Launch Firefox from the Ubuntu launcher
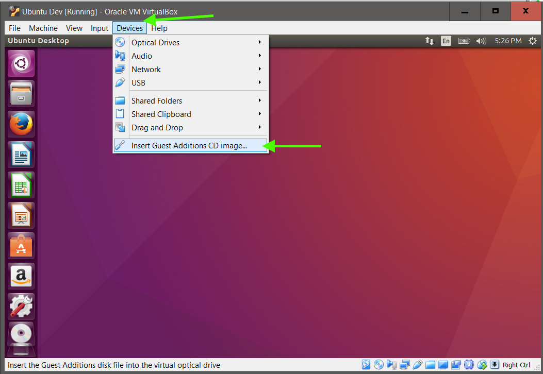Image resolution: width=543 pixels, height=374 pixels. [21, 124]
